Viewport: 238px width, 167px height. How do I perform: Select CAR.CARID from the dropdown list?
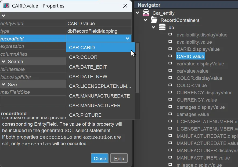100,47
